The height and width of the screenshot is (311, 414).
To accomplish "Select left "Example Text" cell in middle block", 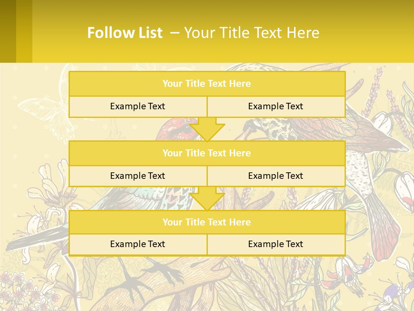I will (x=138, y=176).
